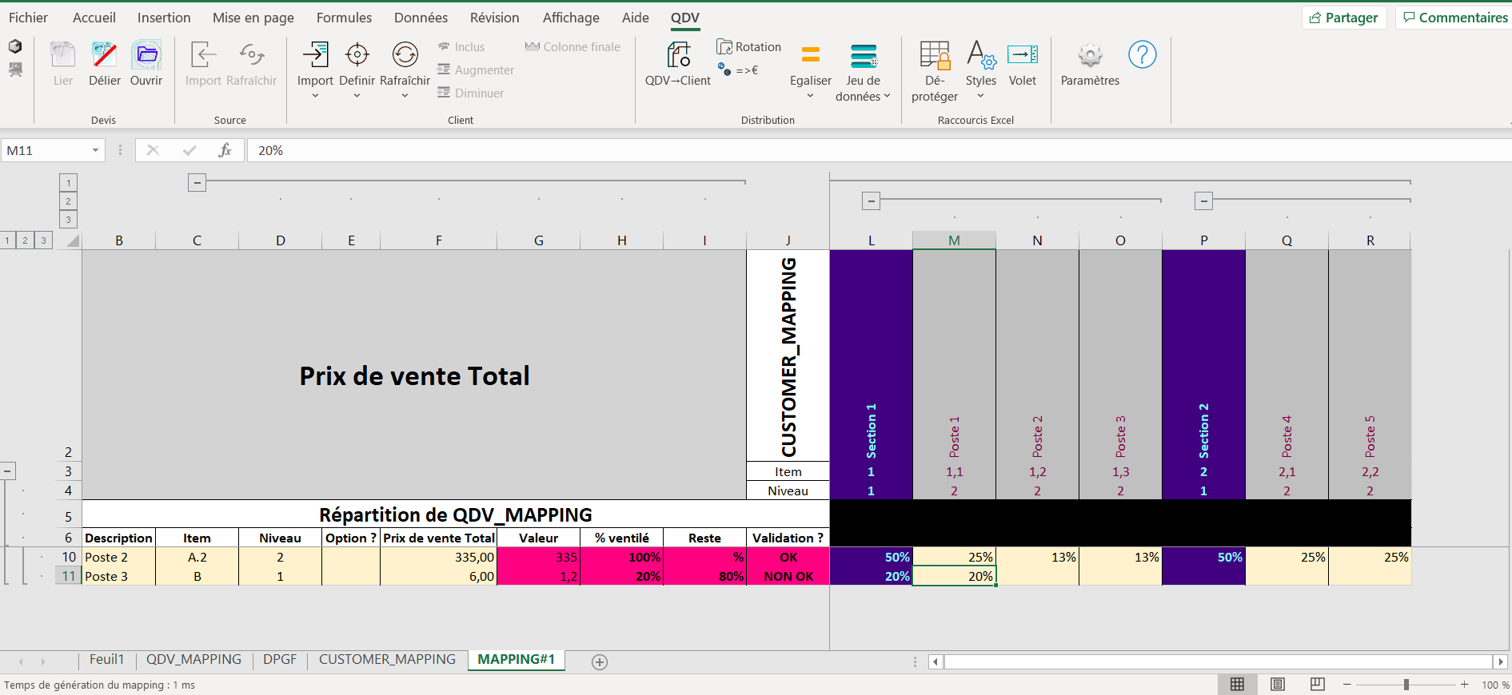Click the Partager button
Image resolution: width=1512 pixels, height=695 pixels.
[x=1343, y=18]
